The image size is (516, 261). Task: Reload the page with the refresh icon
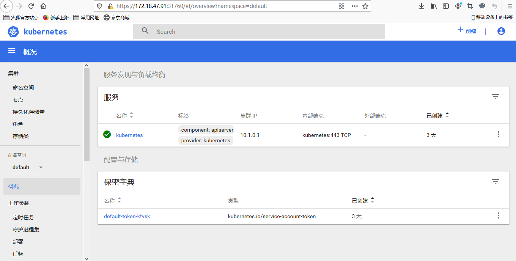(31, 6)
